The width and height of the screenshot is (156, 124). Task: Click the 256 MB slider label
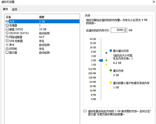[92, 73]
